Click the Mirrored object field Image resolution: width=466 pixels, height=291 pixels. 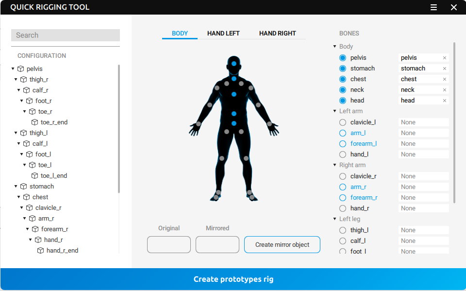[x=217, y=244]
